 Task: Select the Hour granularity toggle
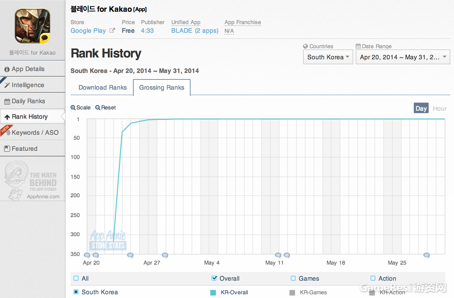(x=440, y=109)
